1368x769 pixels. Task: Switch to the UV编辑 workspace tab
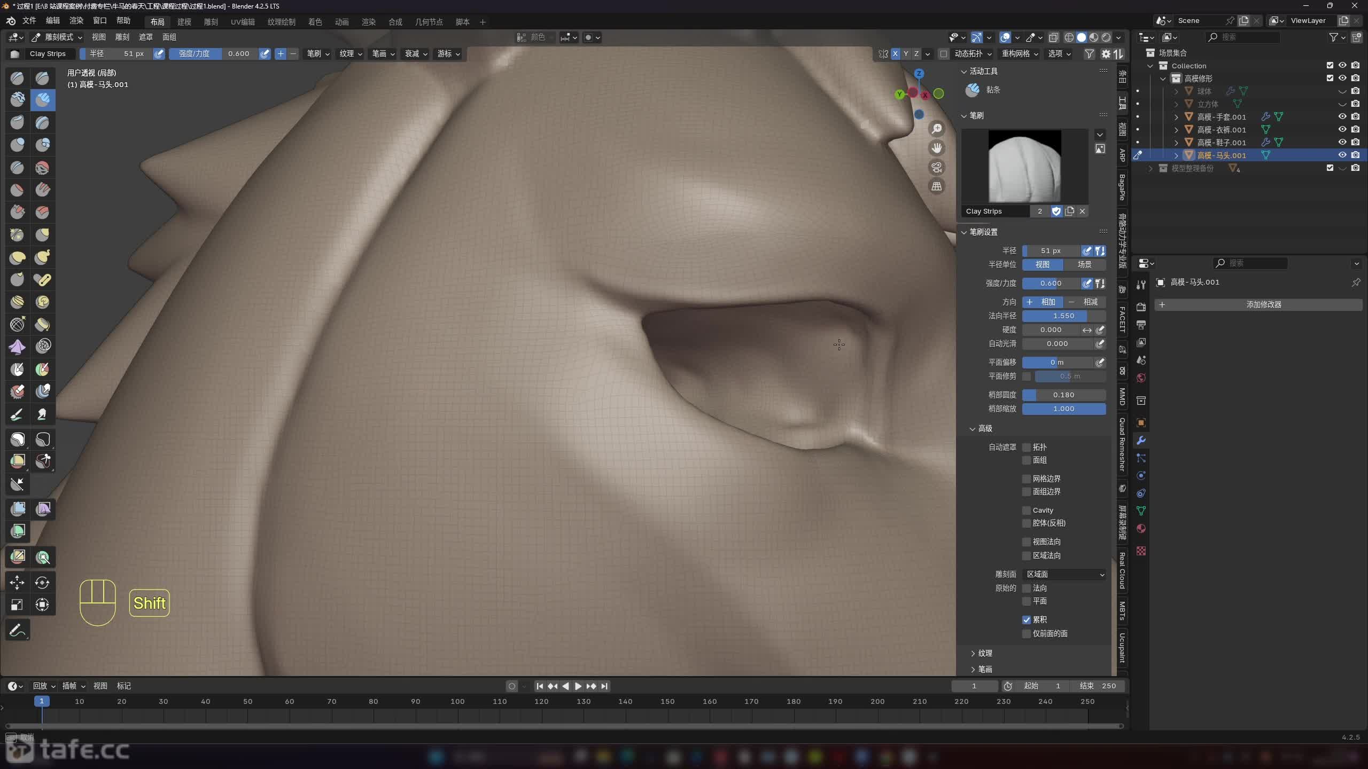[243, 22]
